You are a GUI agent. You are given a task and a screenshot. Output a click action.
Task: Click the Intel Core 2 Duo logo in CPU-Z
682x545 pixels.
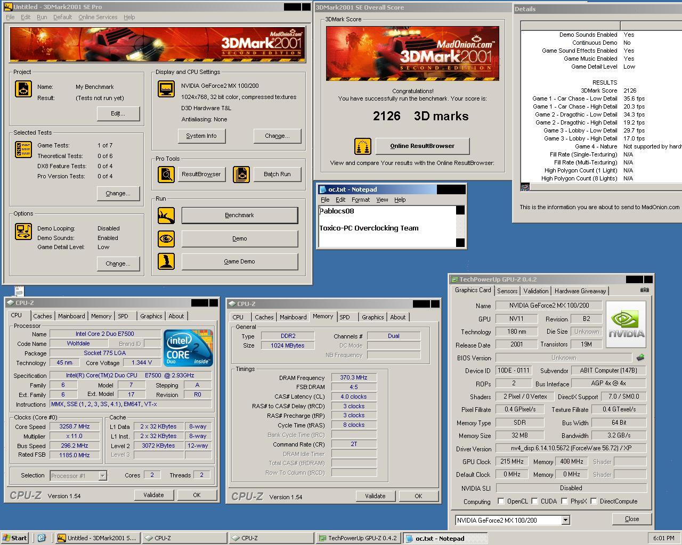tap(189, 347)
